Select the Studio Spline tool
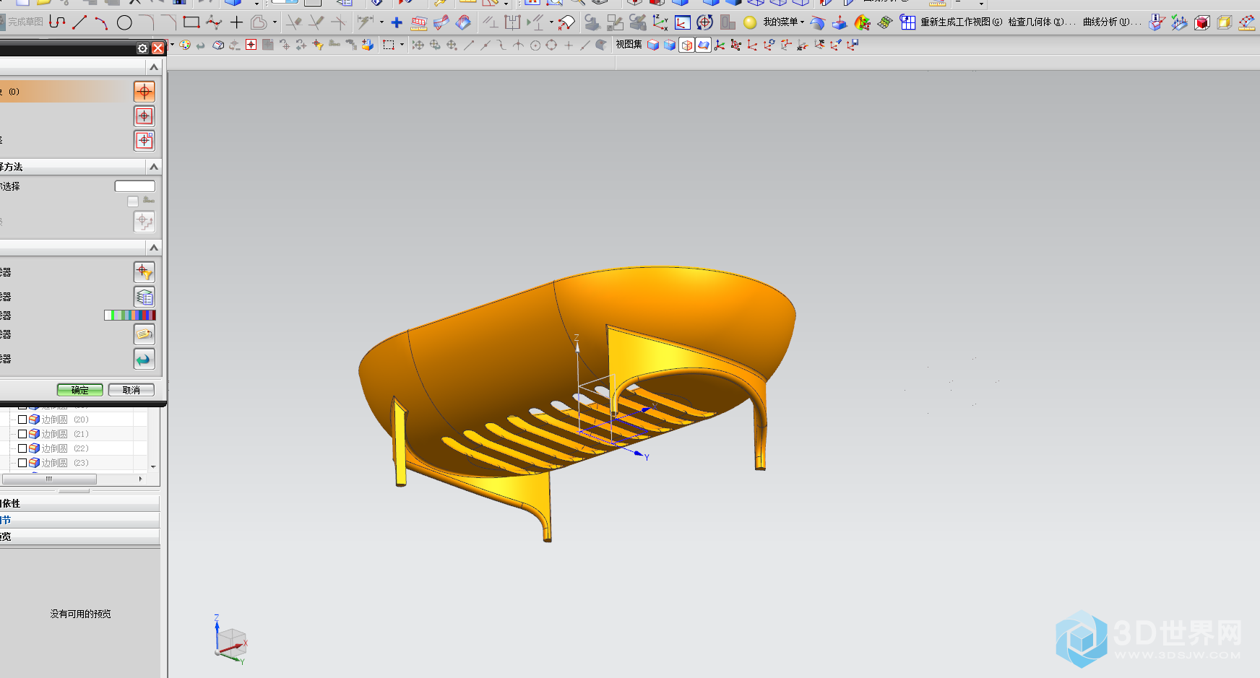This screenshot has height=678, width=1260. (x=214, y=22)
